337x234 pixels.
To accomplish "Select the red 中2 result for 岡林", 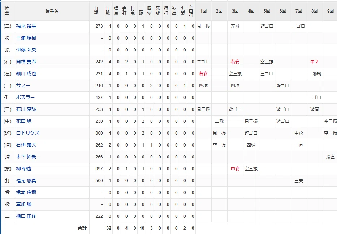I will [314, 62].
